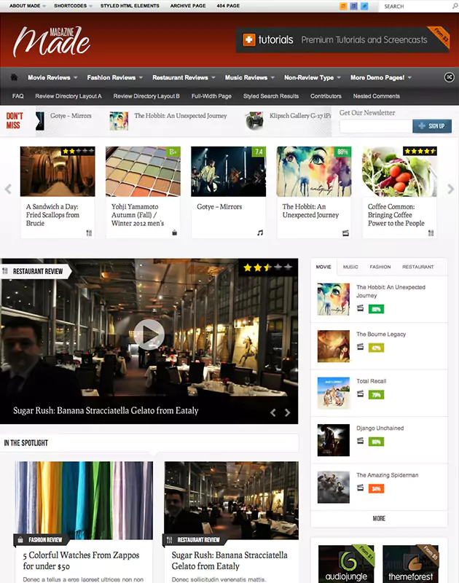Expand About Made dropdown menu
Viewport: 459px width, 583px height.
point(27,6)
